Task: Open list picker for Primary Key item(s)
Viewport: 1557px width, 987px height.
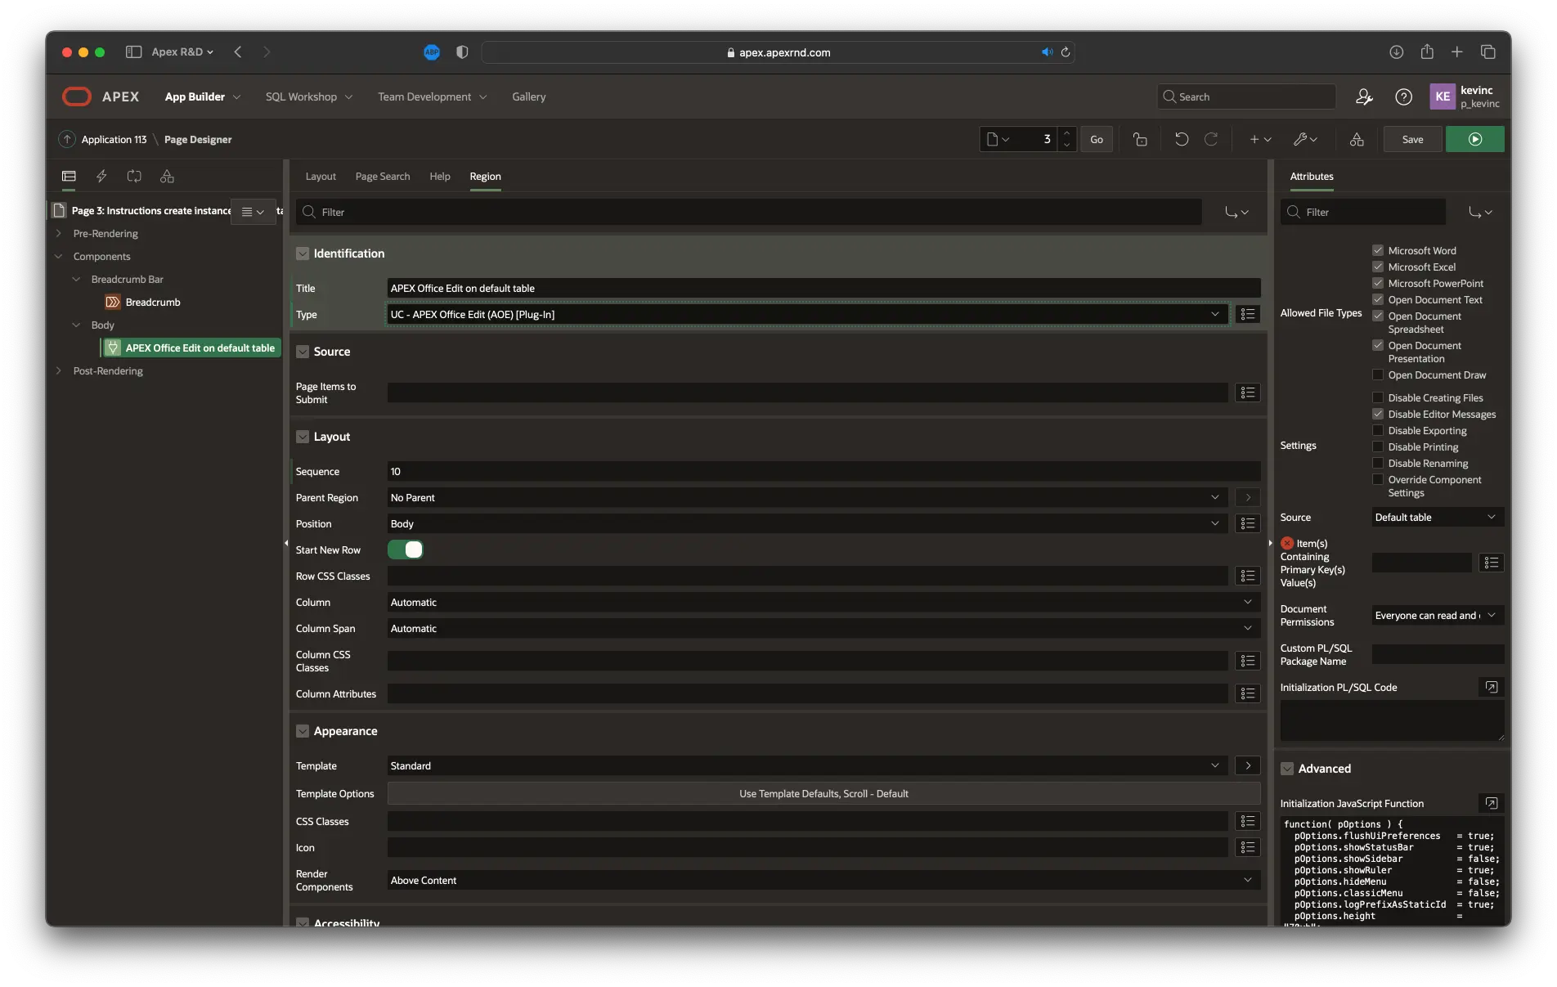Action: 1491,563
